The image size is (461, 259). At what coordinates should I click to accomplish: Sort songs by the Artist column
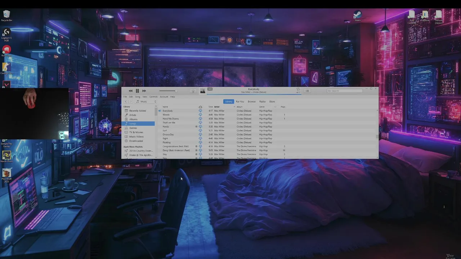click(x=217, y=107)
